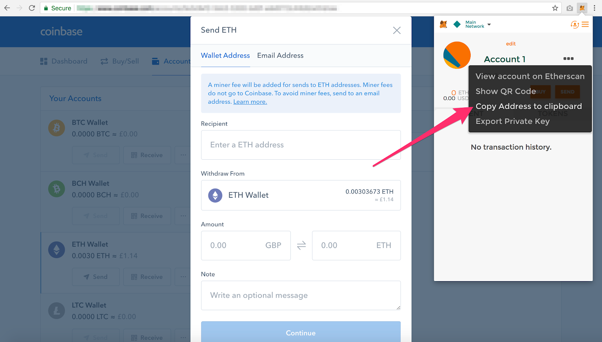Viewport: 602px width, 342px height.
Task: Click Send under BTC Wallet
Action: point(96,155)
